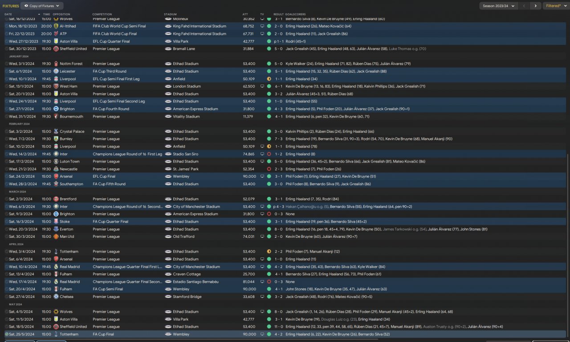The width and height of the screenshot is (570, 342).
Task: Untick the selected Tottenham FA Cup Final row
Action: [x=7, y=334]
